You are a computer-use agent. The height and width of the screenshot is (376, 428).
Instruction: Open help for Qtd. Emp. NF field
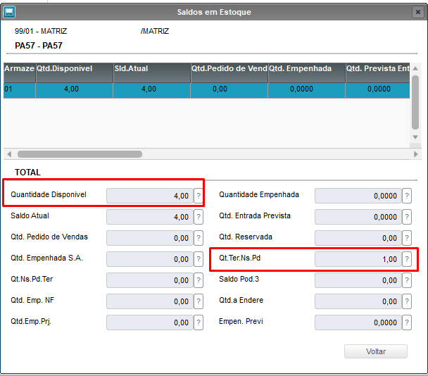(x=199, y=301)
